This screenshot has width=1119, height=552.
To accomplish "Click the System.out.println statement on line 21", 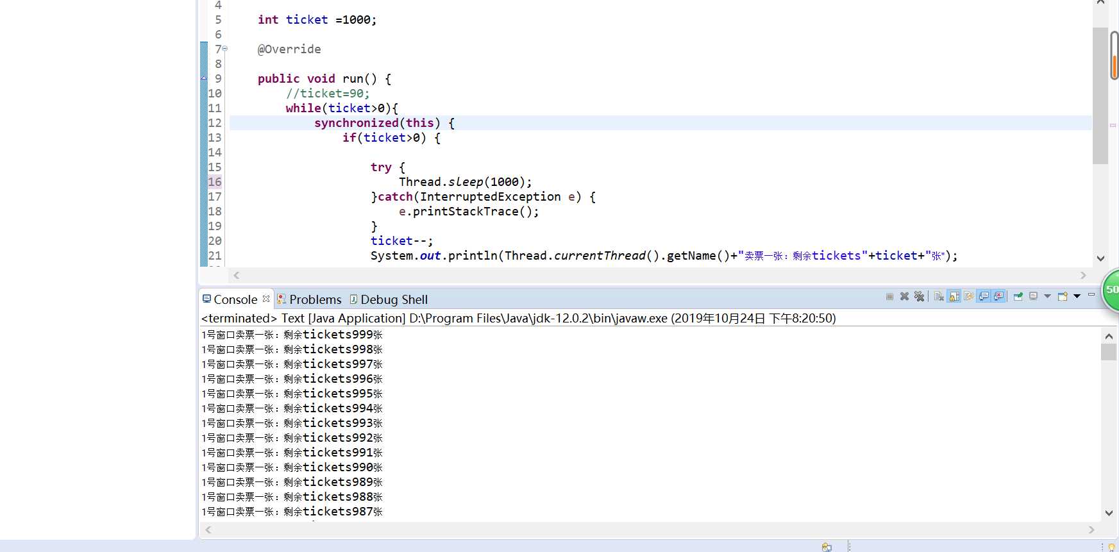I will (664, 256).
